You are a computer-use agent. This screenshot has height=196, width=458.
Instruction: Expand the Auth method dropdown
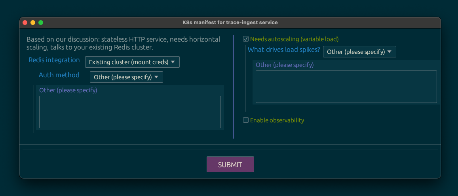pos(126,77)
